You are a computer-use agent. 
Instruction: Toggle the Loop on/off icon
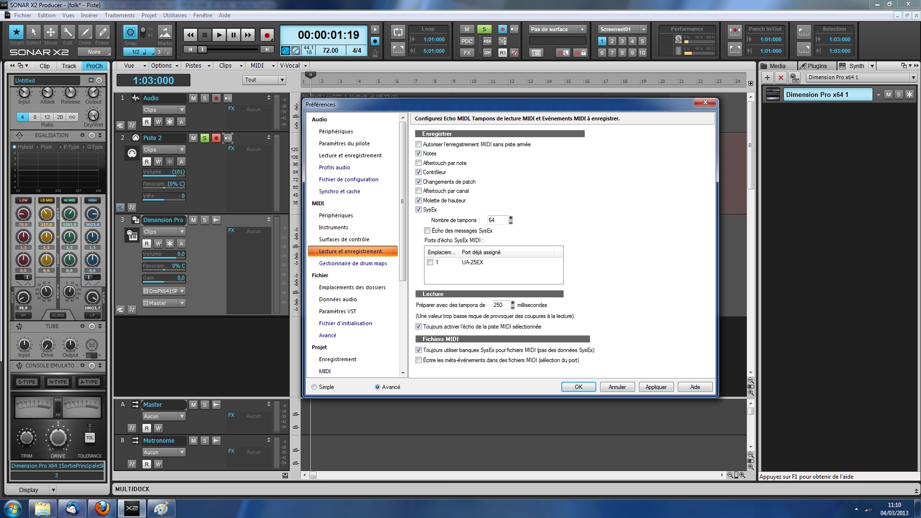coord(398,32)
